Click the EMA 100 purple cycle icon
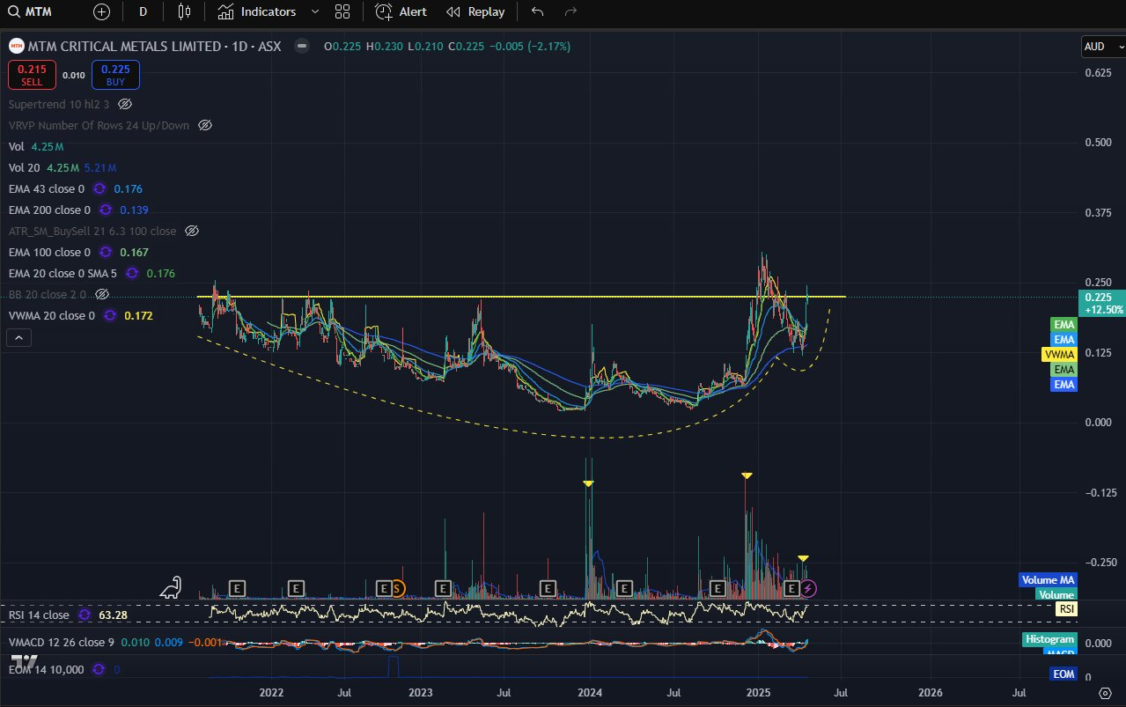The height and width of the screenshot is (707, 1126). pos(106,252)
